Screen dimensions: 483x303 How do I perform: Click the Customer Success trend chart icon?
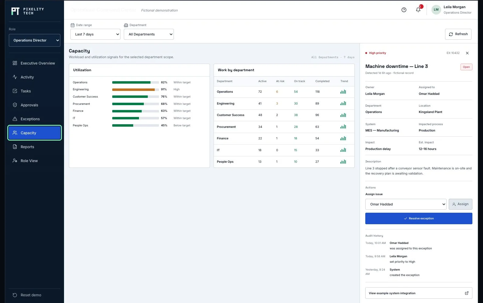343,115
